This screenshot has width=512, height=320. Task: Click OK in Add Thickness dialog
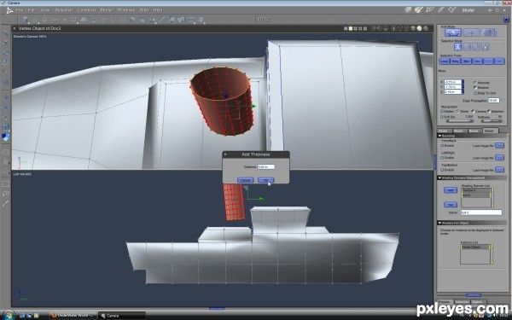pos(265,180)
